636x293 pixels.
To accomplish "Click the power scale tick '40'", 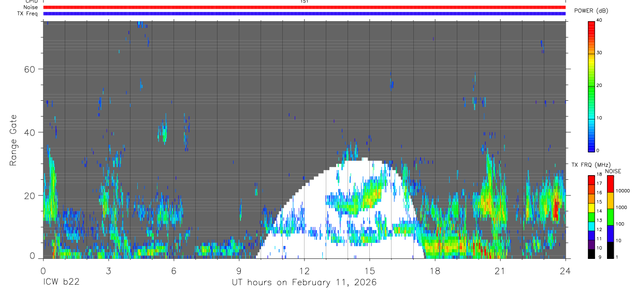I will pos(600,21).
